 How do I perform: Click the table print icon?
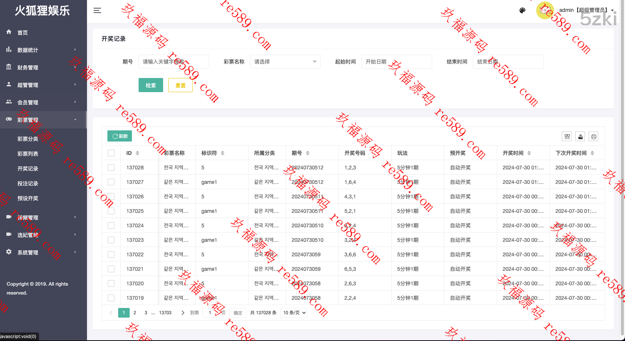(x=594, y=136)
